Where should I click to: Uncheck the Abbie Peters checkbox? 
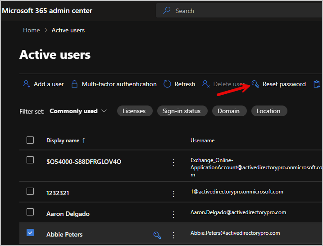pos(30,233)
